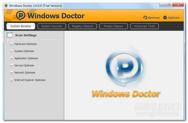The width and height of the screenshot is (188, 123).
Task: Open the System Security tab
Action: click(x=52, y=26)
